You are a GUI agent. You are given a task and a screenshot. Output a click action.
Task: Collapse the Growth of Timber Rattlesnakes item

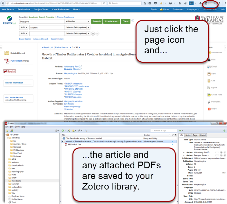(x=62, y=142)
